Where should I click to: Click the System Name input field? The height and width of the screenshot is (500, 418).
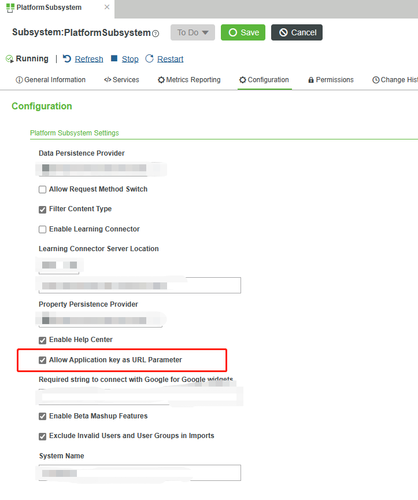(x=140, y=473)
